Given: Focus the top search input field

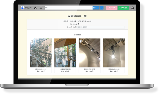Looking at the screenshot, I should tap(69, 8).
